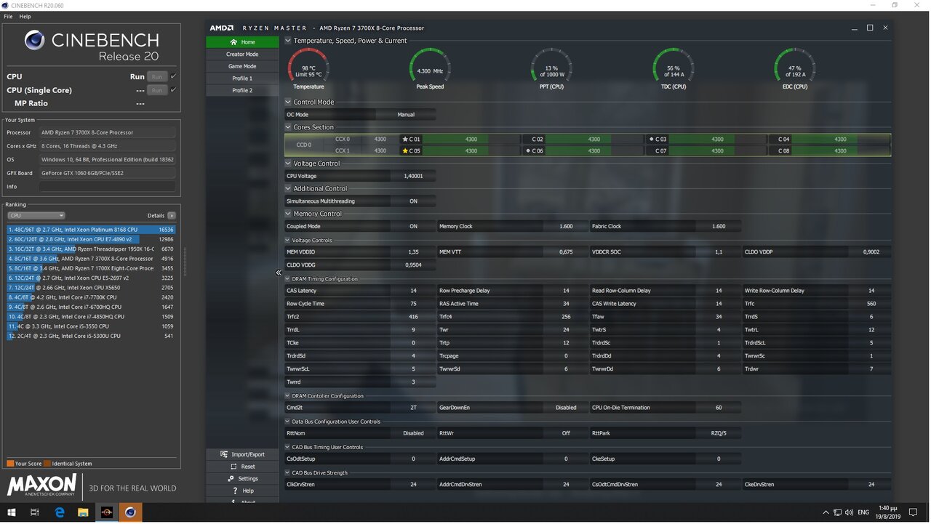
Task: Click the CPU Voltage value 1,40001
Action: coord(413,176)
